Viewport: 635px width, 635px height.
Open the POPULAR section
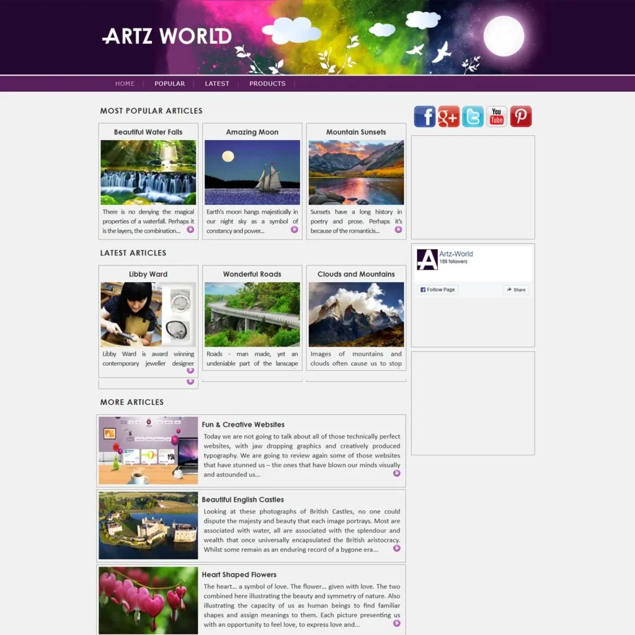click(169, 83)
